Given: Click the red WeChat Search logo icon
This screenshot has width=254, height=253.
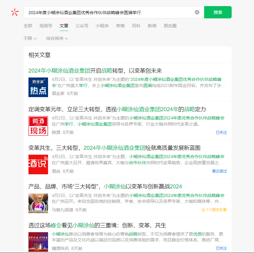Looking at the screenshot, I should coord(15,12).
